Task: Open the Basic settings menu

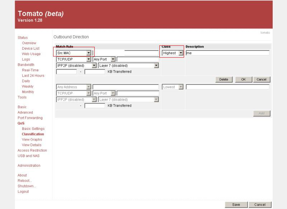Action: (22, 107)
